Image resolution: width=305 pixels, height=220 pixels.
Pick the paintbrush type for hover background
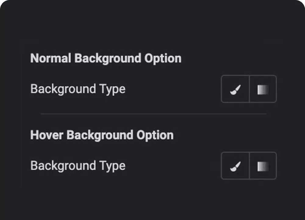point(235,166)
